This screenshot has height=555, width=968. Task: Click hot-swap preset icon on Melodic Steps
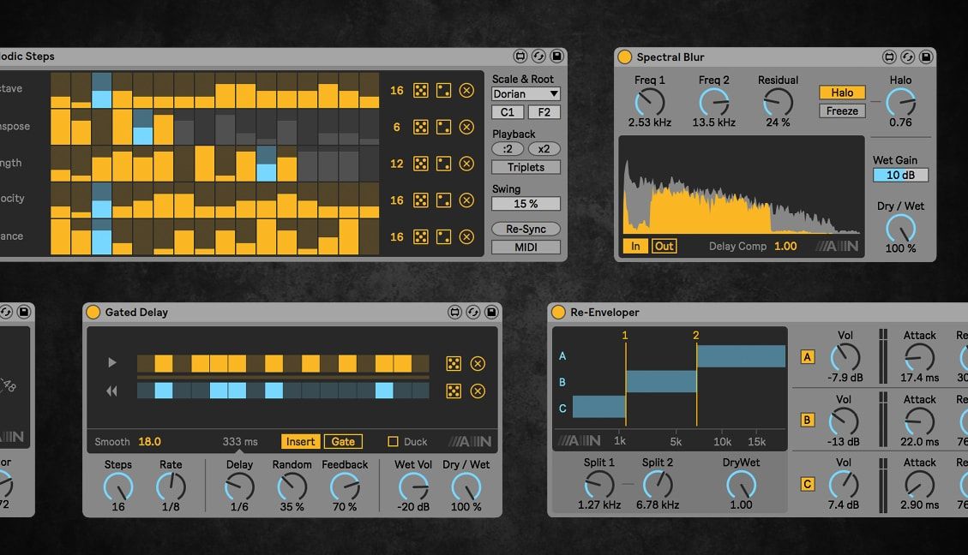(538, 57)
